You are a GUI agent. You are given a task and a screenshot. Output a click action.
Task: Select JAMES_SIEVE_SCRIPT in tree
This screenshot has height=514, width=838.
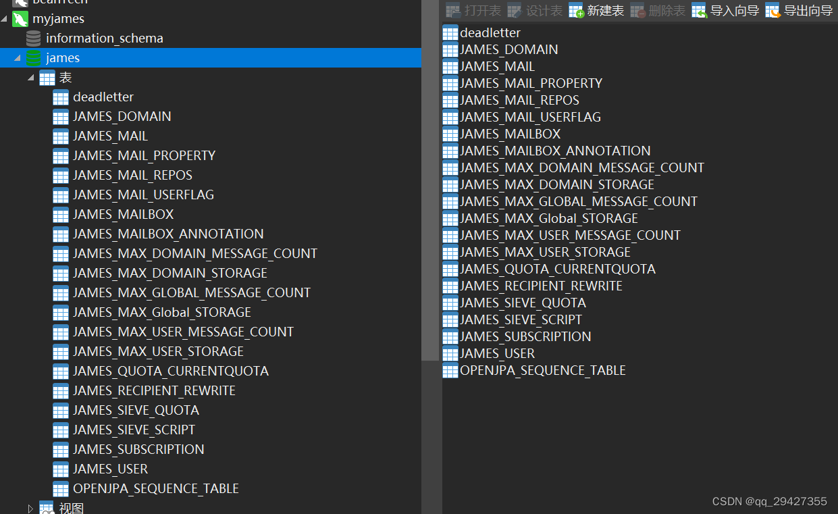click(x=134, y=430)
